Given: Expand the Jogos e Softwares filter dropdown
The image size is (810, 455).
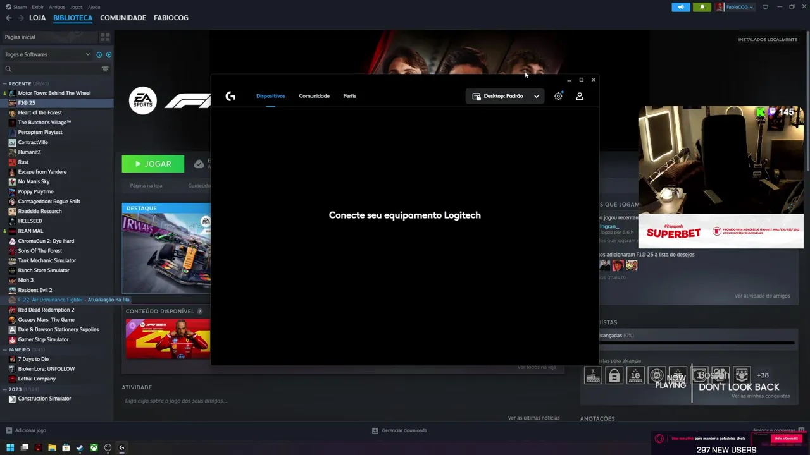Looking at the screenshot, I should (47, 54).
